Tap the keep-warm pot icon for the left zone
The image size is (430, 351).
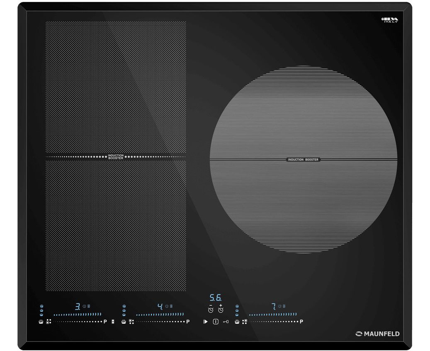(41, 321)
